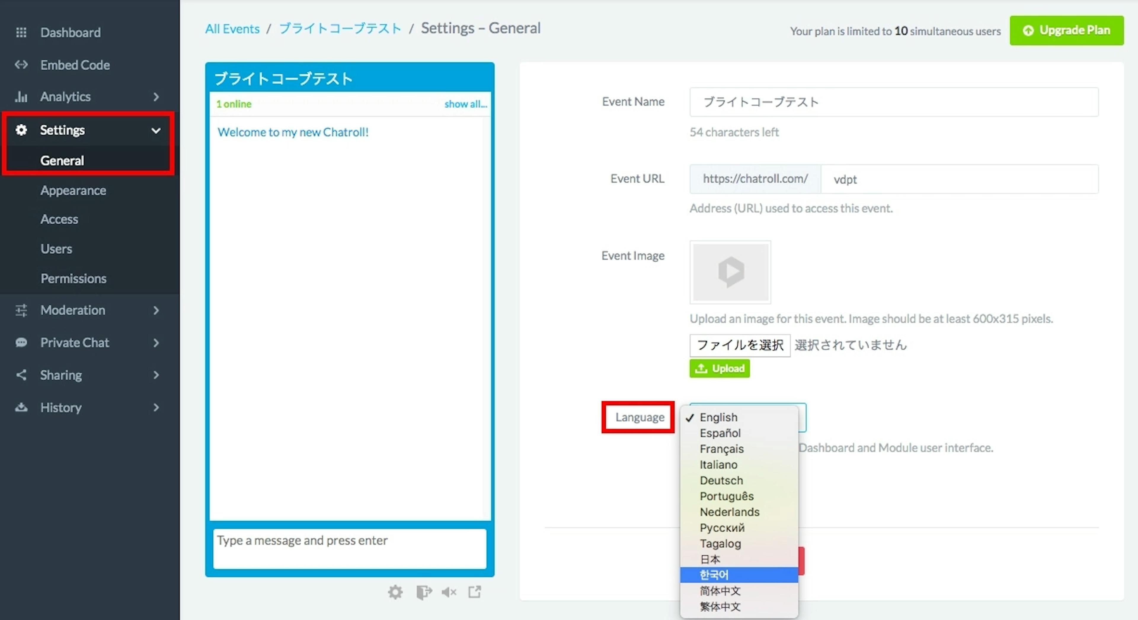Image resolution: width=1138 pixels, height=620 pixels.
Task: Pick 日本 language option
Action: 710,559
